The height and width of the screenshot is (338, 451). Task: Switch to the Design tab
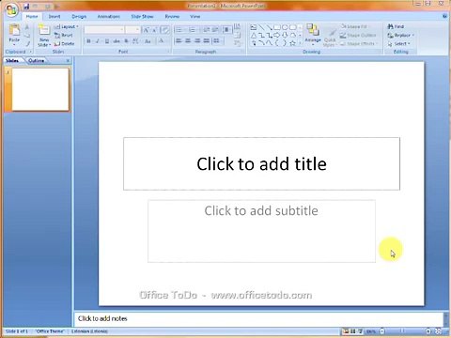click(79, 16)
